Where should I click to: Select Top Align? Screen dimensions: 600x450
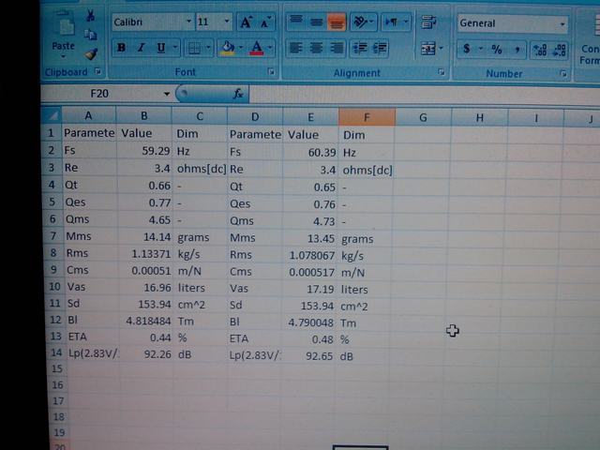pos(296,22)
